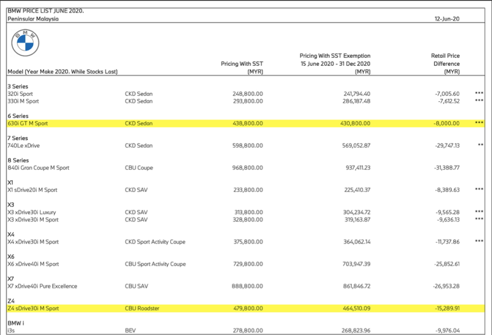Click the 968,800.00 price with SST
492x335 pixels.
tap(247, 168)
